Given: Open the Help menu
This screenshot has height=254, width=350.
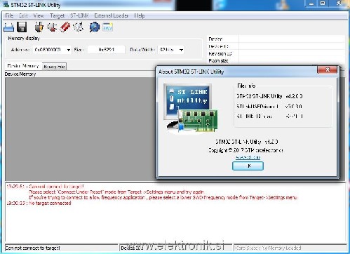Looking at the screenshot, I should coord(140,15).
